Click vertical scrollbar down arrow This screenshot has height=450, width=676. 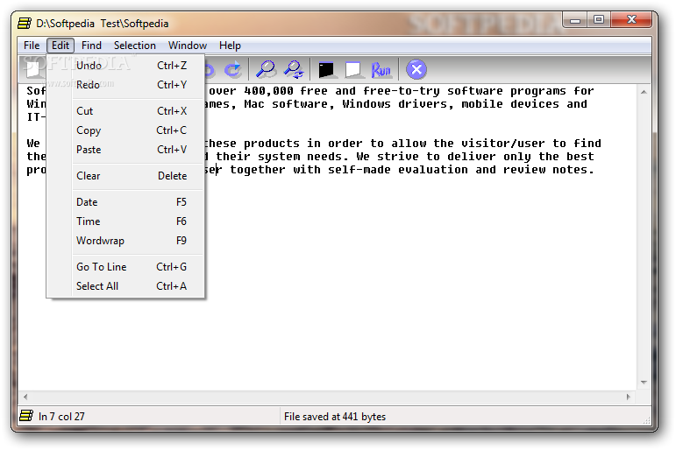tap(644, 383)
